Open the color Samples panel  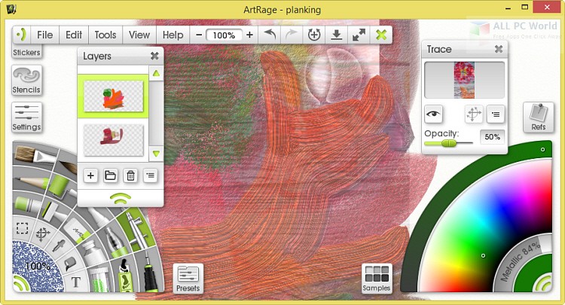[x=377, y=279]
